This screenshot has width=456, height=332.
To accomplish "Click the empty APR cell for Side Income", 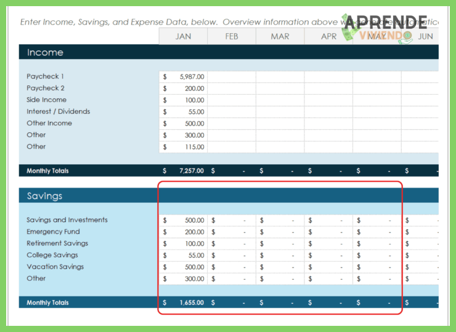I will pyautogui.click(x=328, y=100).
